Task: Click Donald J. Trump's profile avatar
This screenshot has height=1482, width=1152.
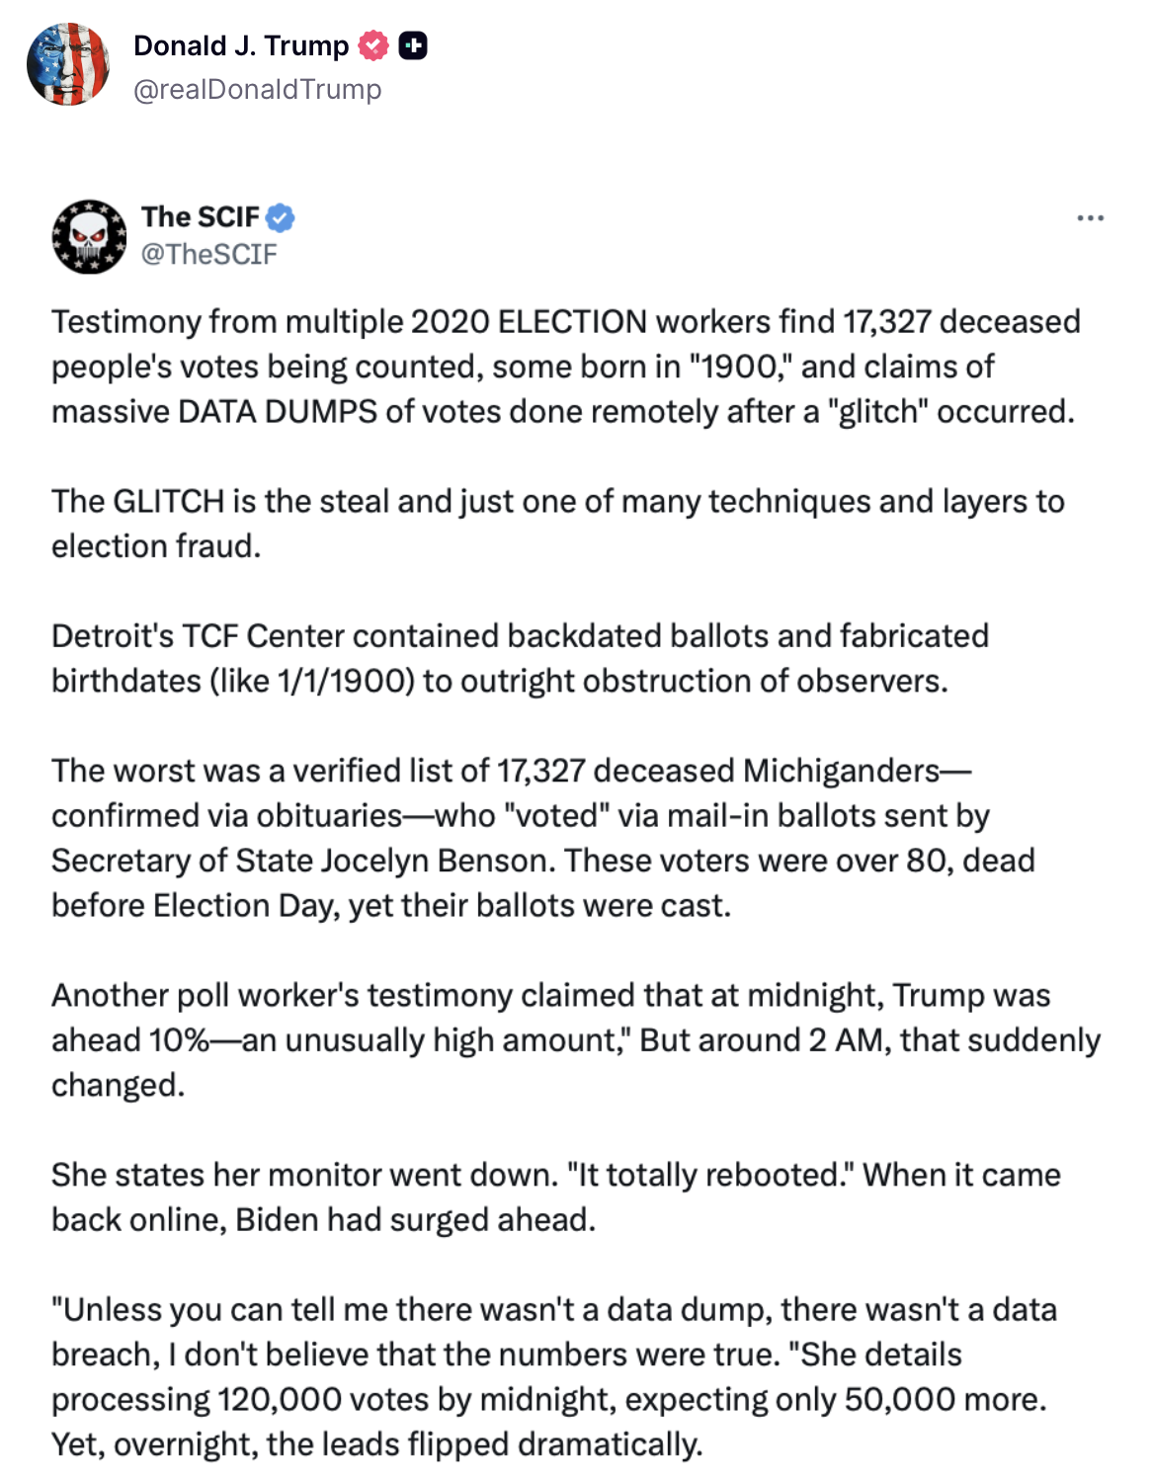Action: (x=67, y=64)
